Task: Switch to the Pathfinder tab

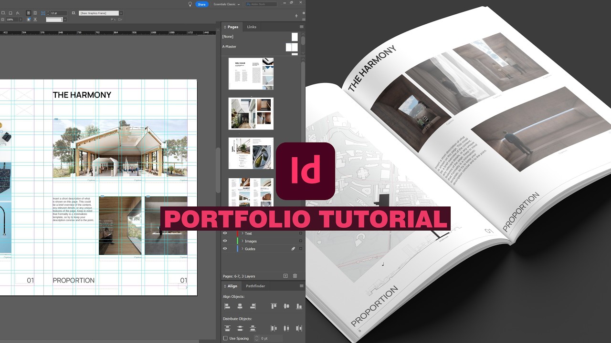Action: tap(255, 286)
